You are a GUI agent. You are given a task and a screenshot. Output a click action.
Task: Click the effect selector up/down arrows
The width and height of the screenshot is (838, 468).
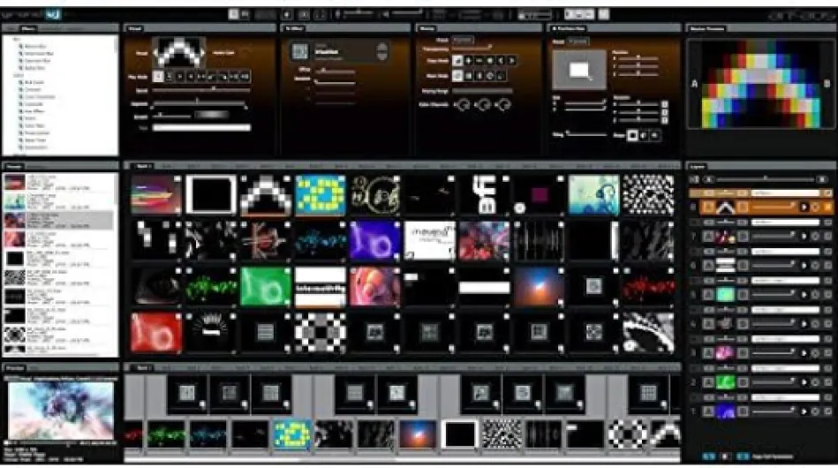tap(382, 51)
